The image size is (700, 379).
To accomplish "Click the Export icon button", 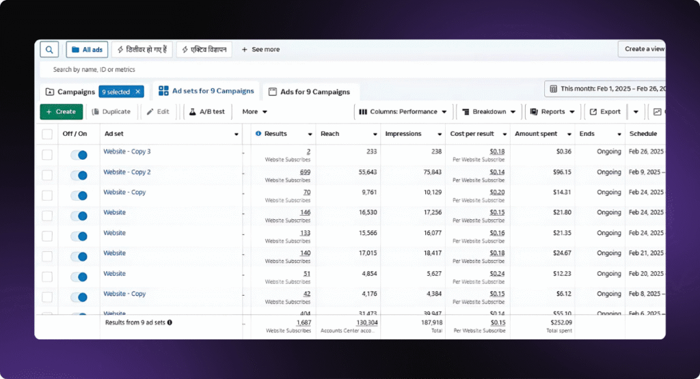I will coord(593,111).
